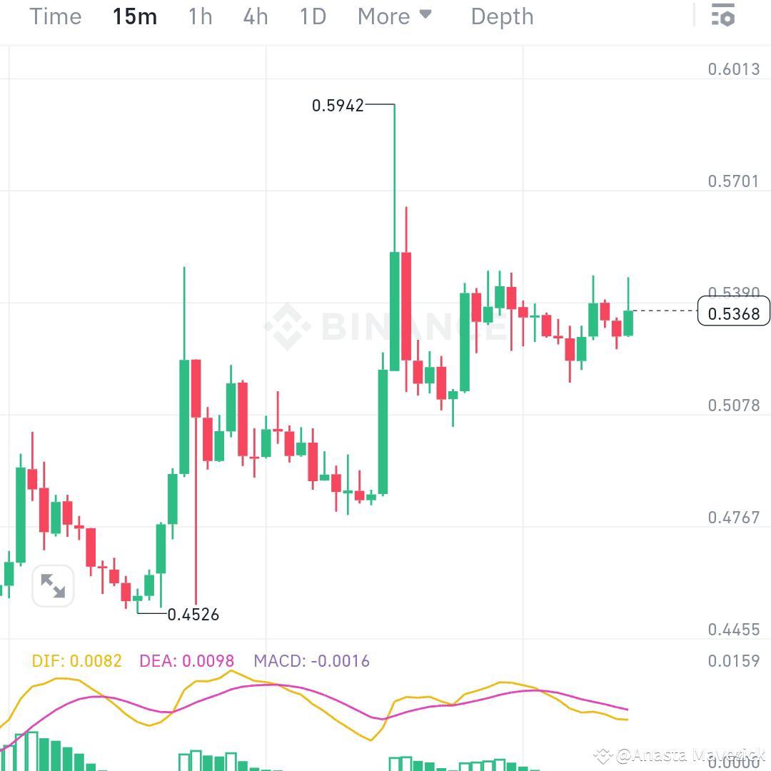Switch on the 4h interval

[254, 16]
